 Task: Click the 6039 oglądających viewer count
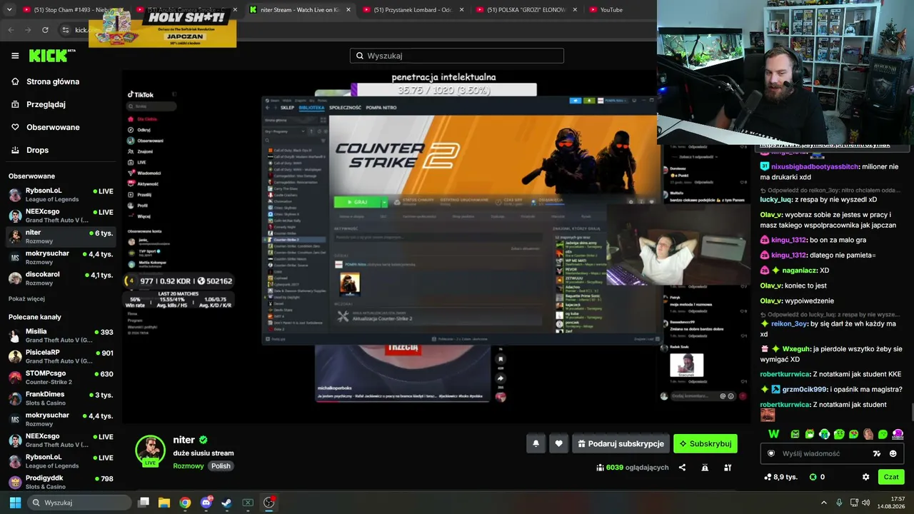633,468
